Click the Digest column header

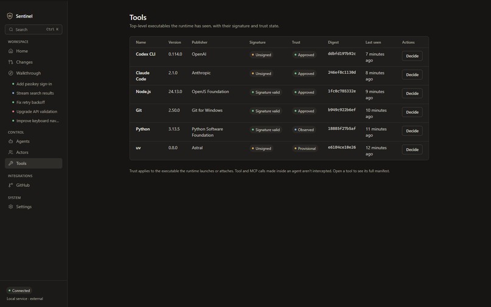coord(333,42)
